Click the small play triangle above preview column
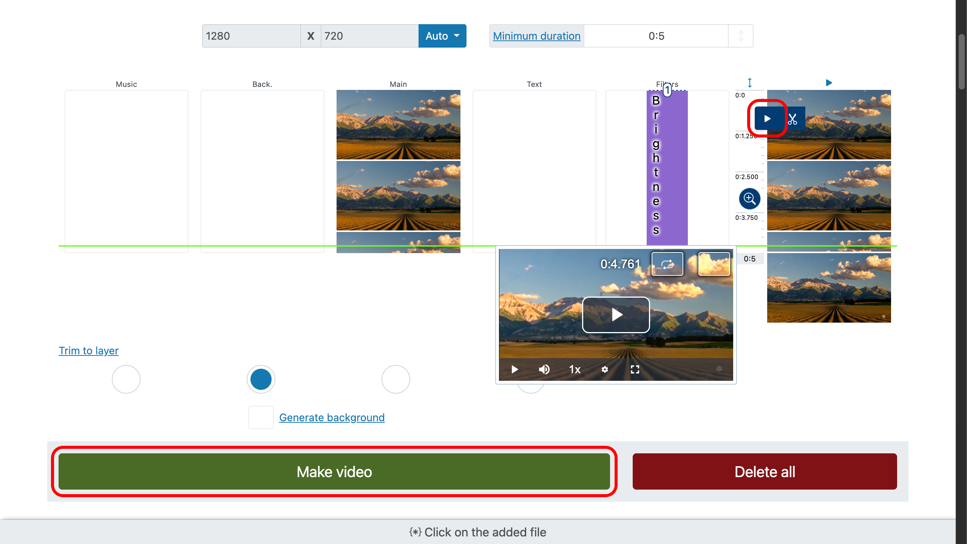 [829, 83]
